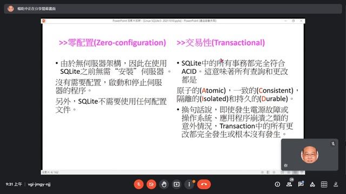Click the time 9:31 上午
The height and width of the screenshot is (194, 346).
14,184
